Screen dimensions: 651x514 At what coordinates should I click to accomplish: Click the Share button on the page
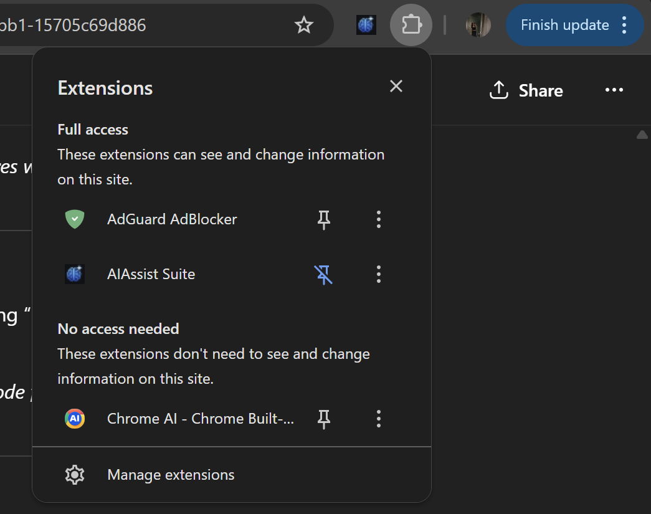point(526,90)
